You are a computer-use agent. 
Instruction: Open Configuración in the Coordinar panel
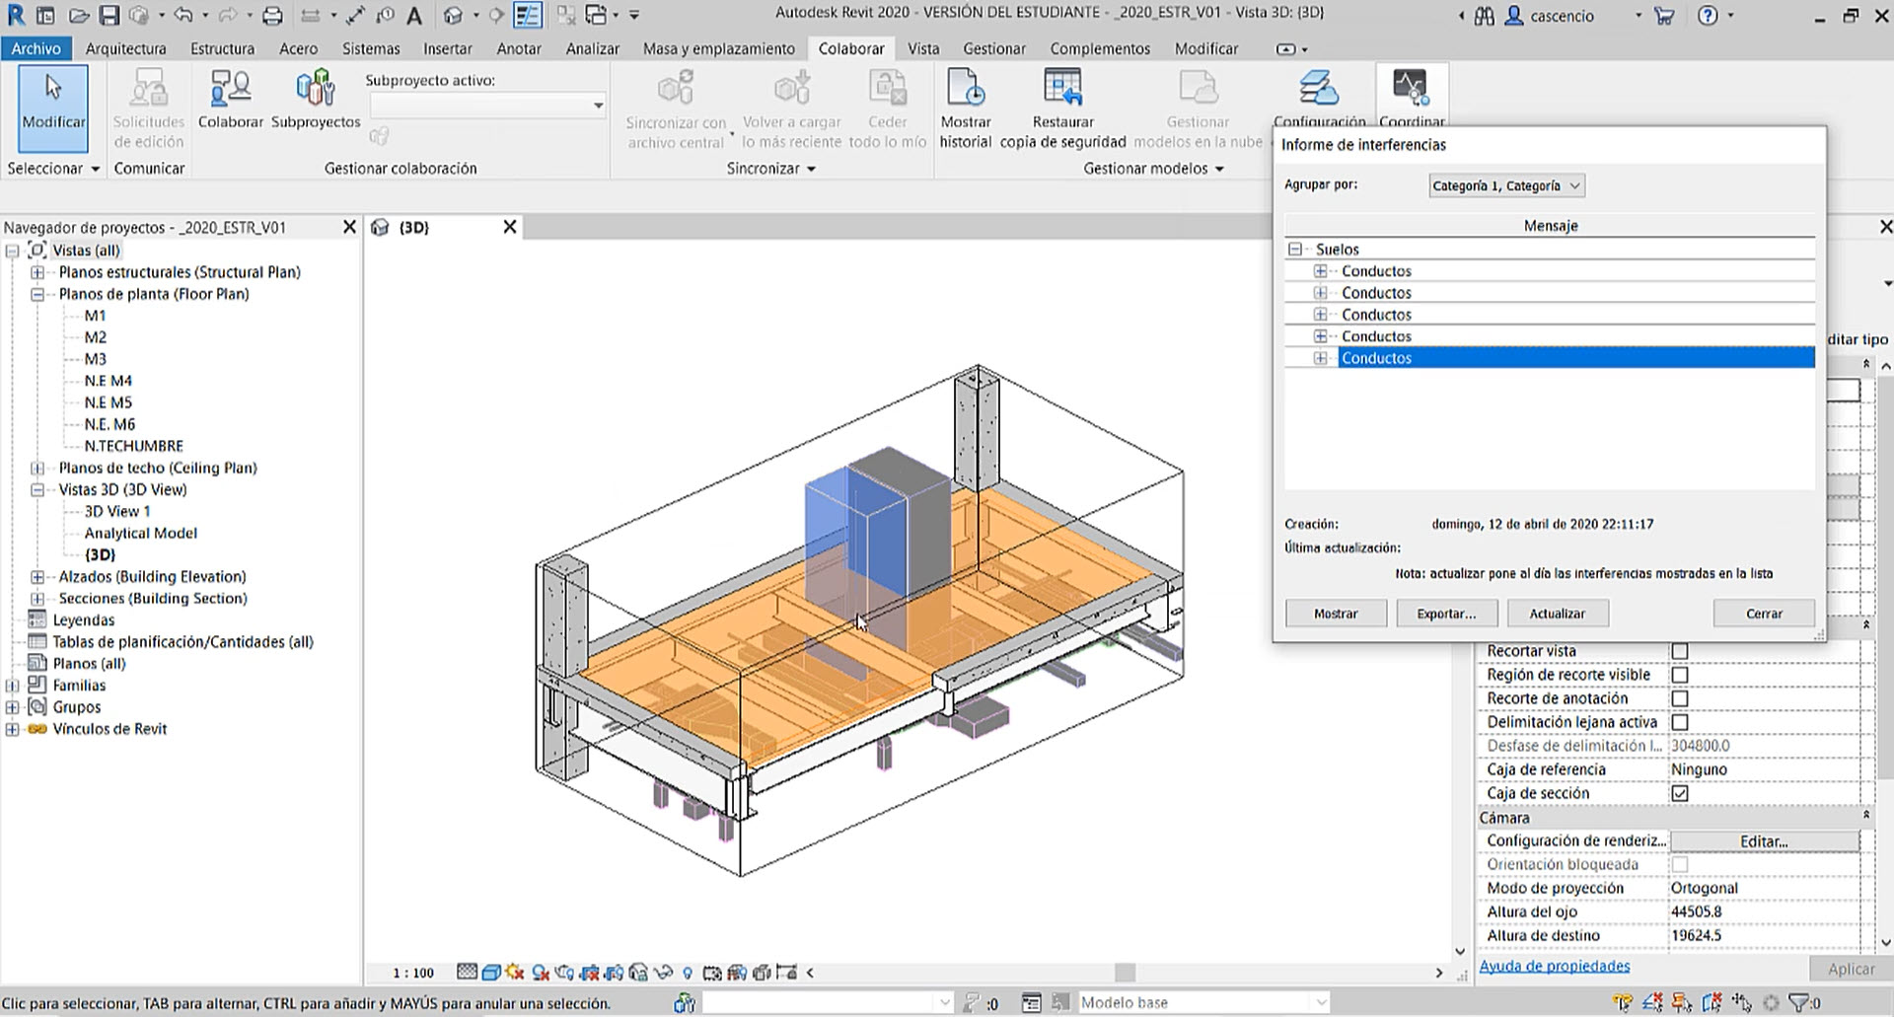click(1318, 99)
